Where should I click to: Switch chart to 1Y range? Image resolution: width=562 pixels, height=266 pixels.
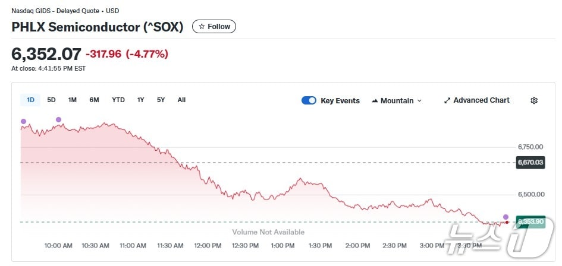[x=140, y=100]
